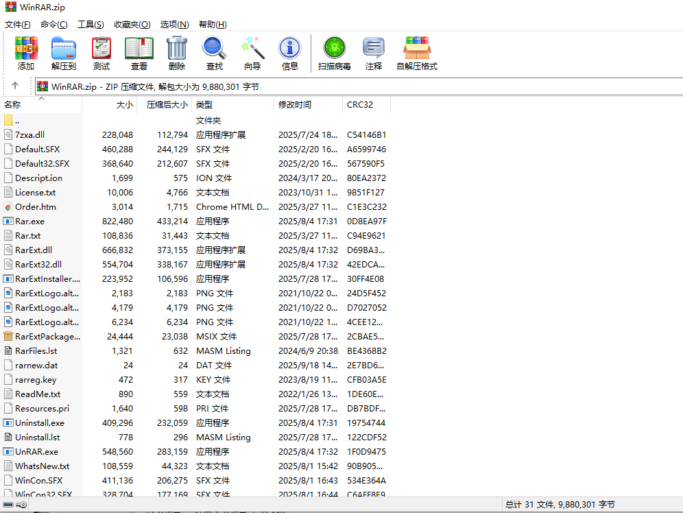Open the Favorites (收藏夹) menu
Image resolution: width=683 pixels, height=513 pixels.
click(x=132, y=25)
